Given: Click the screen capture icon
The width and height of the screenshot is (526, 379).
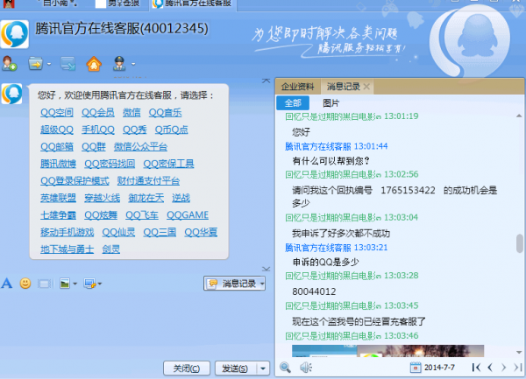Looking at the screenshot, I should click(x=89, y=284).
